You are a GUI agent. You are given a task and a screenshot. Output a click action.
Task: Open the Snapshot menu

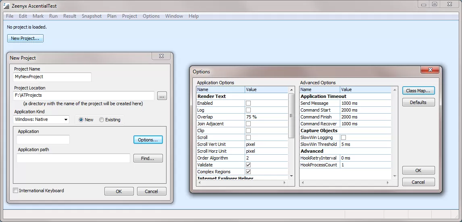click(x=92, y=16)
